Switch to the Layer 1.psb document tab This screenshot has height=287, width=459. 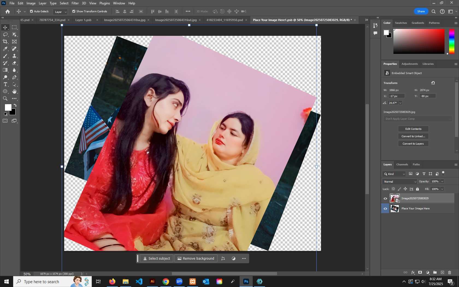[x=83, y=20]
